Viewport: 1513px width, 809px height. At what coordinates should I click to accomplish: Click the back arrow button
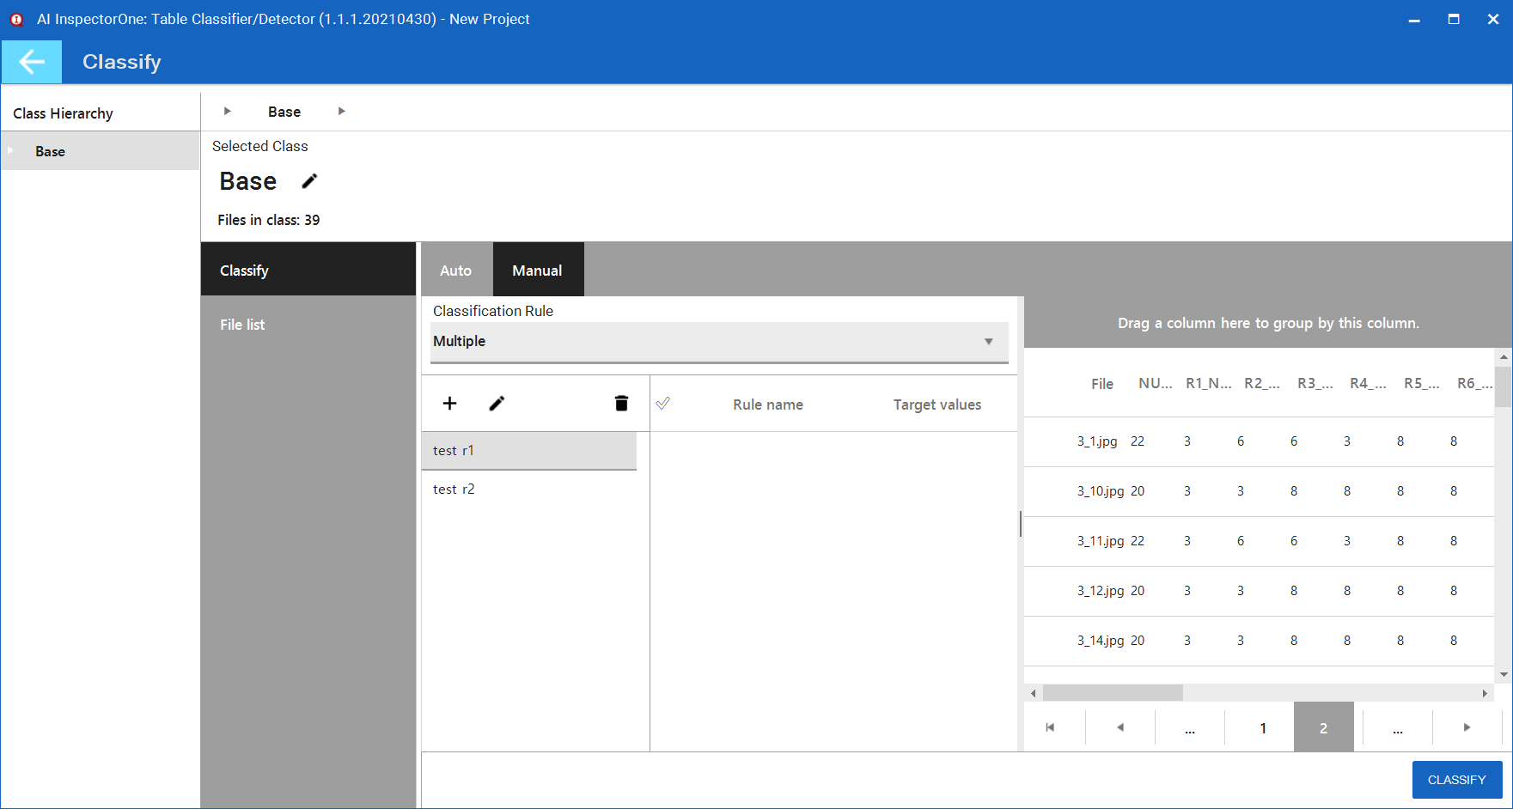(32, 62)
